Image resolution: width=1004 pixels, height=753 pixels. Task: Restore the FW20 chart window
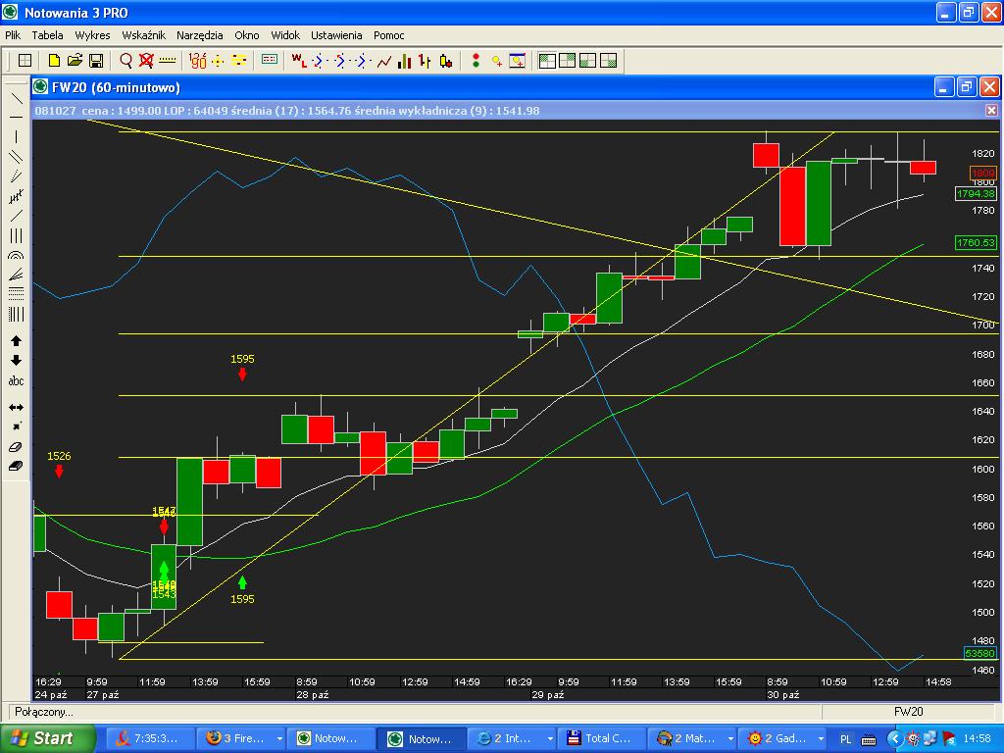click(966, 86)
